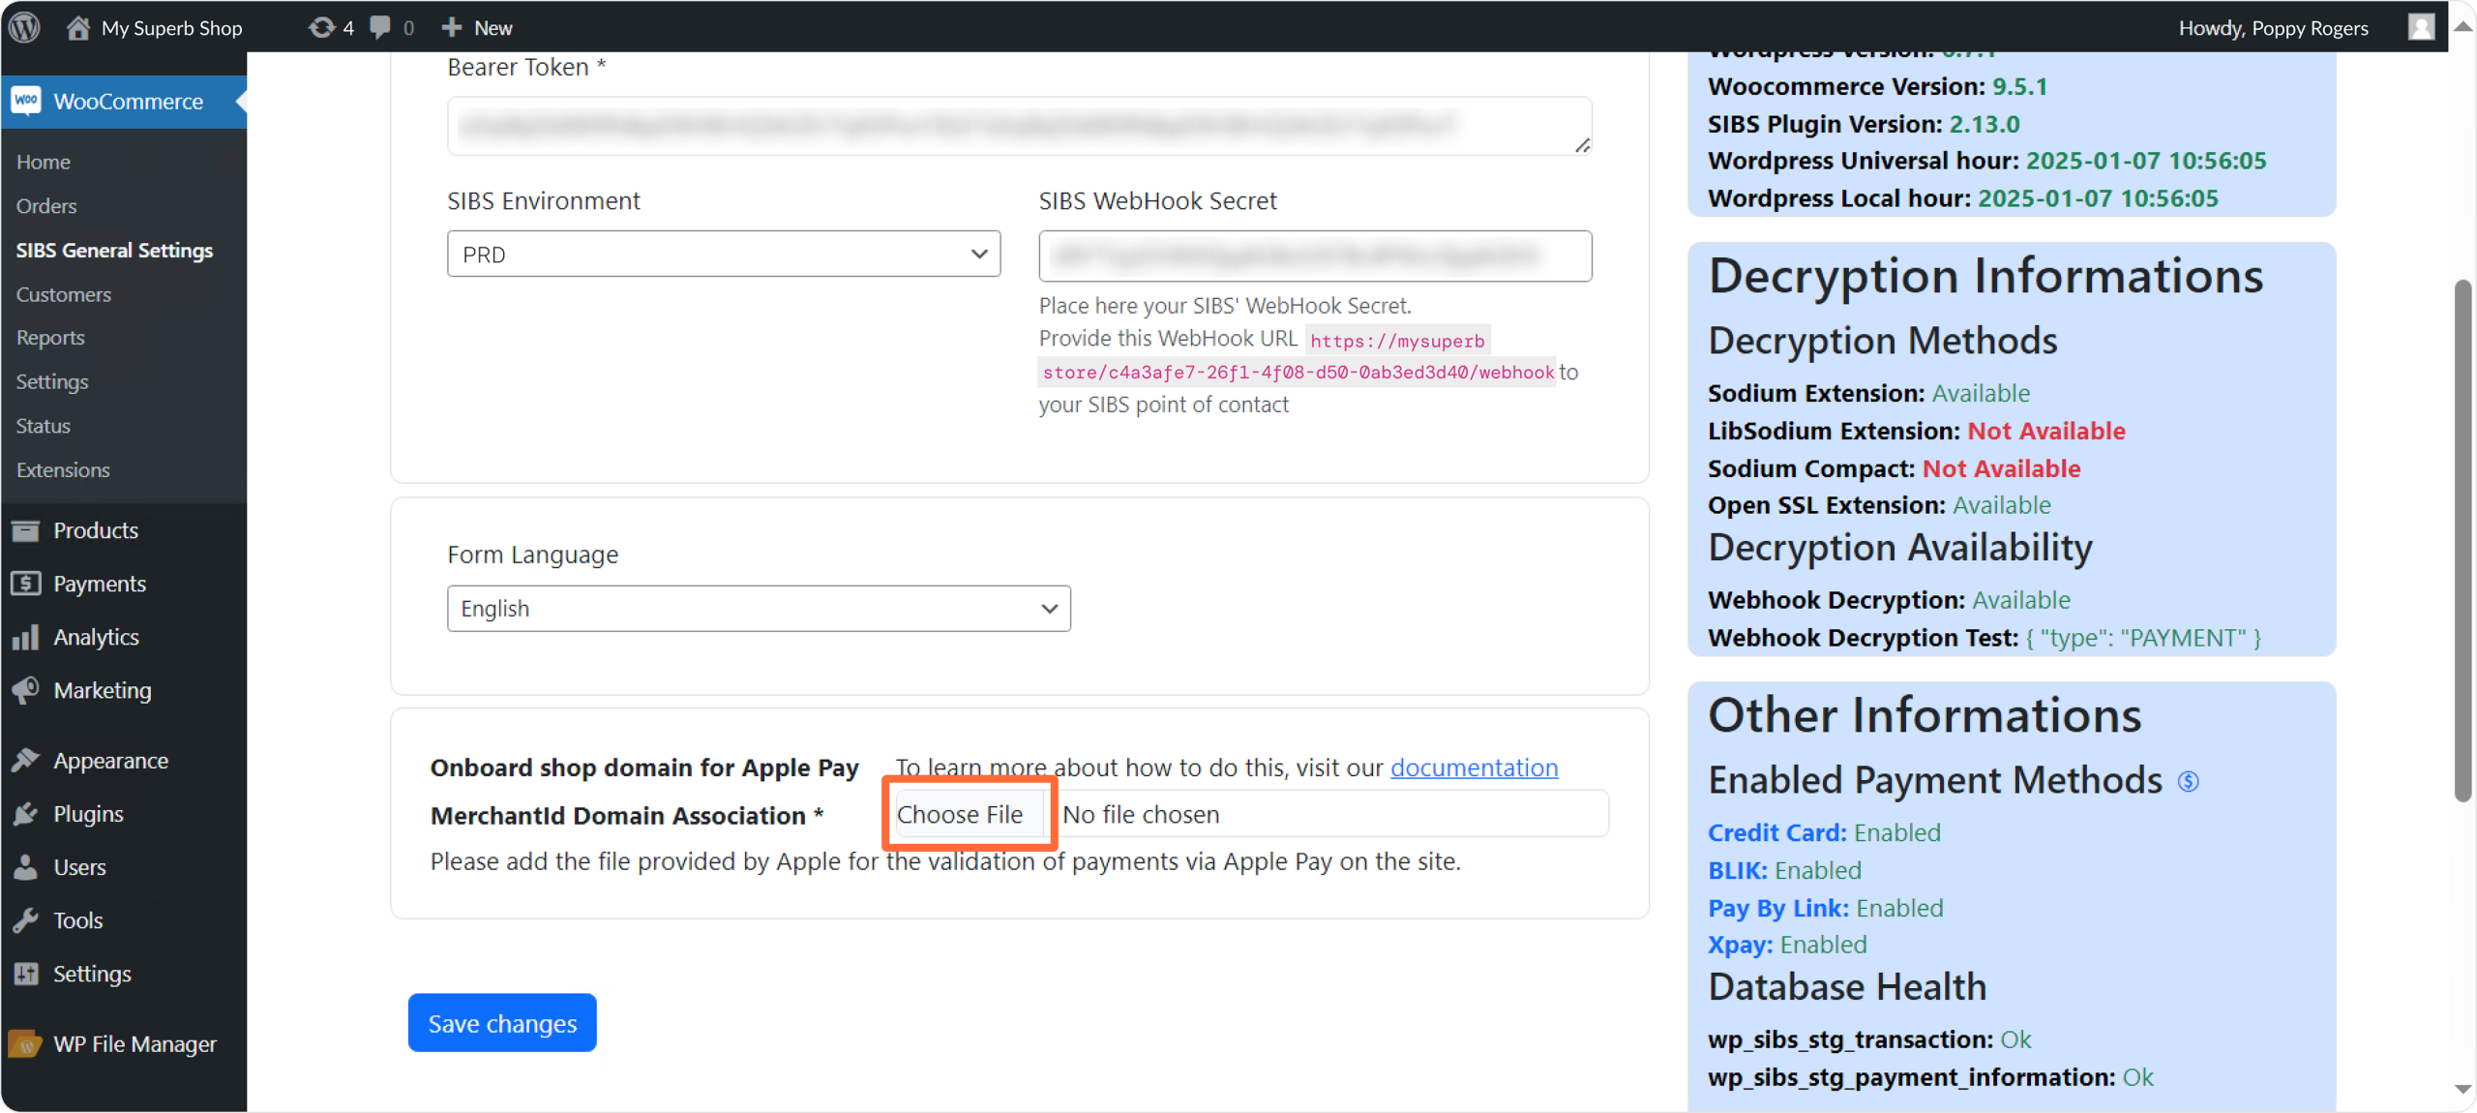Click the WordPress logo icon
The height and width of the screenshot is (1113, 2477).
24,27
